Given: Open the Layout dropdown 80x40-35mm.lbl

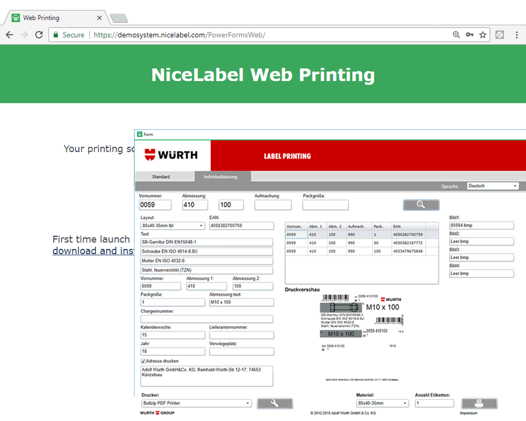Looking at the screenshot, I should point(173,226).
